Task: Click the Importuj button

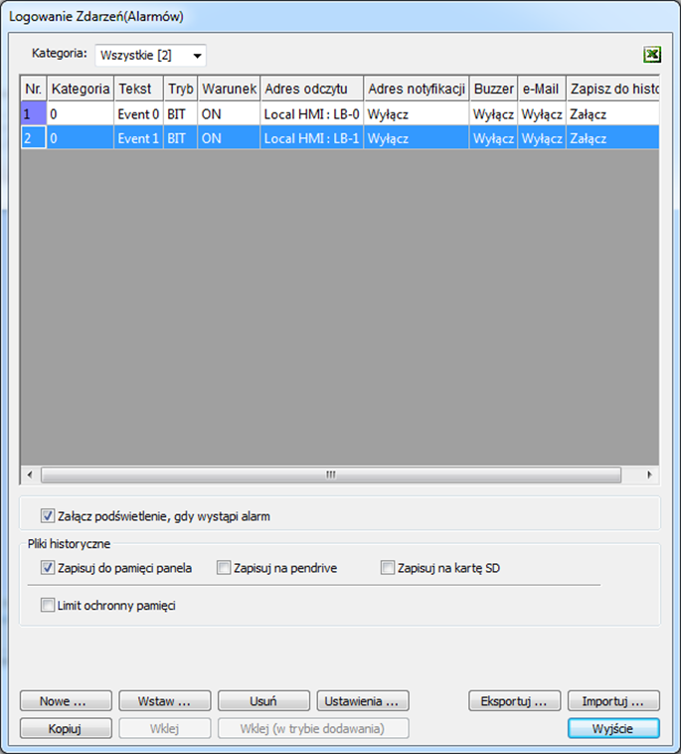Action: pos(613,701)
